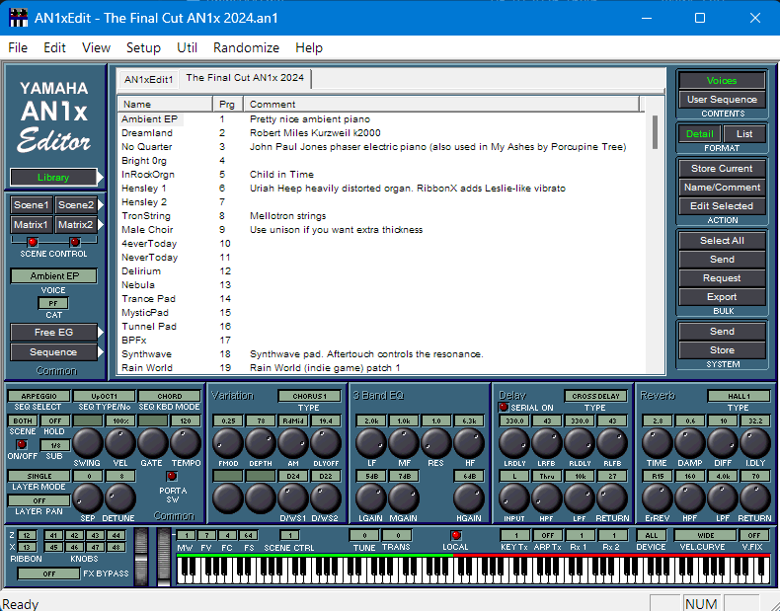Click the EQ MGAIN knob

[404, 497]
